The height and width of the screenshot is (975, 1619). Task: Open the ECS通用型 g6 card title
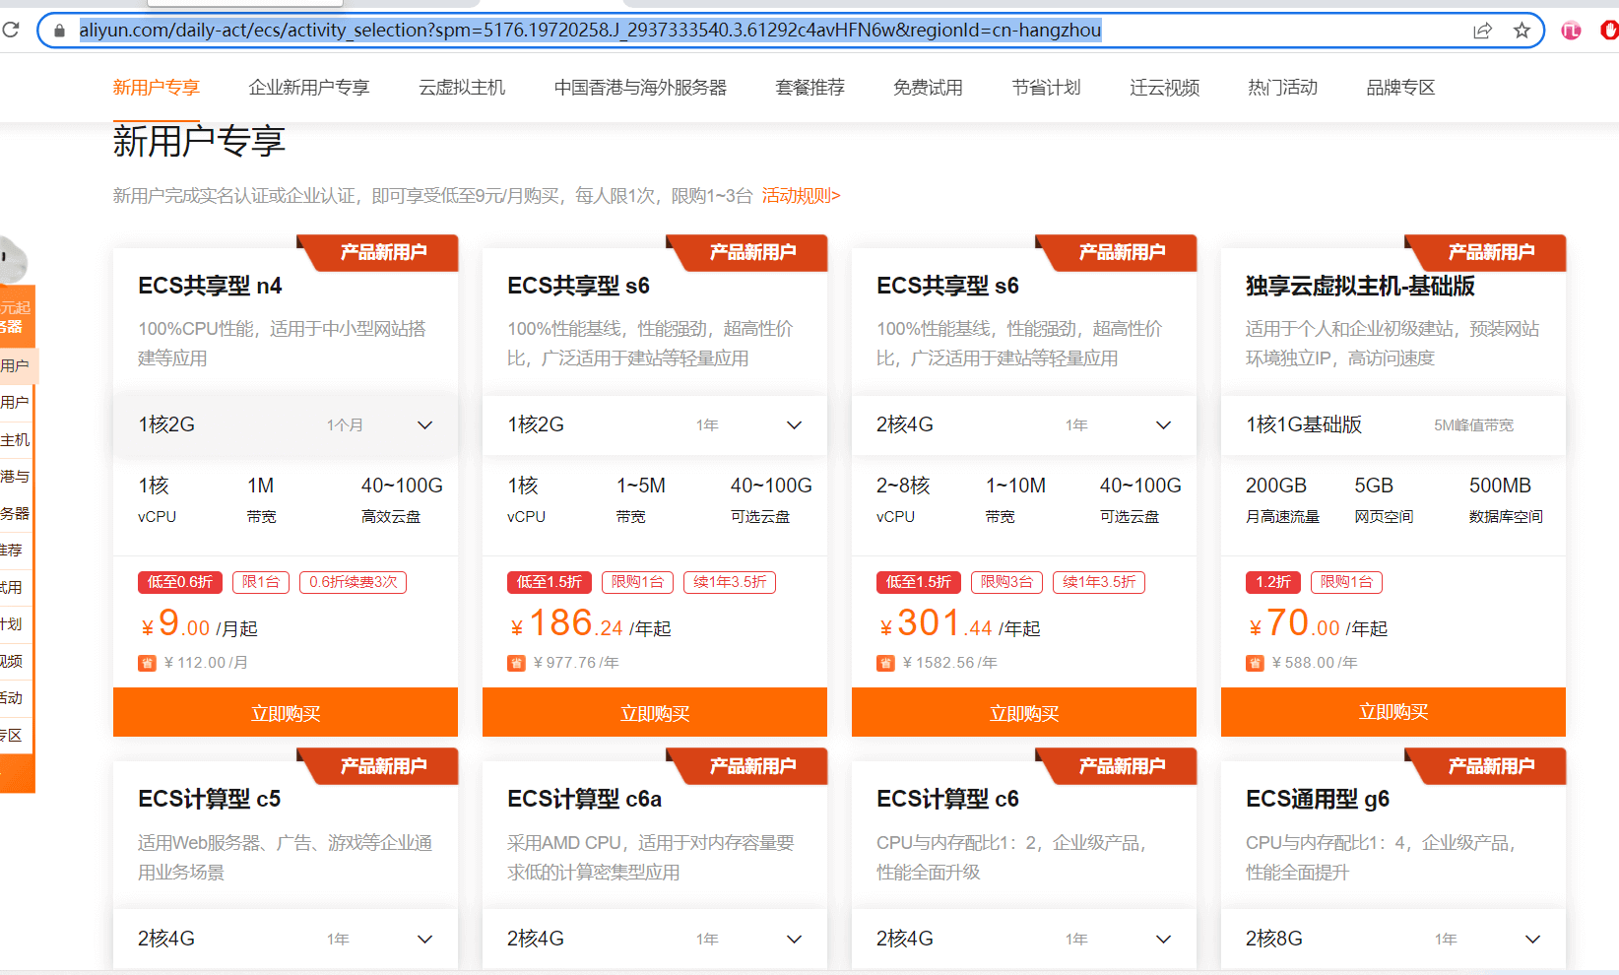1318,799
